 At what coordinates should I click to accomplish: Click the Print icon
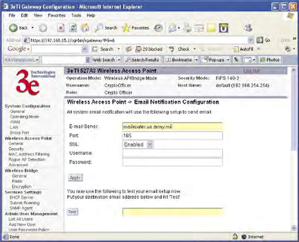click(x=187, y=28)
